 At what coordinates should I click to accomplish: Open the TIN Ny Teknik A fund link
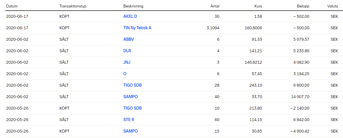pos(137,28)
